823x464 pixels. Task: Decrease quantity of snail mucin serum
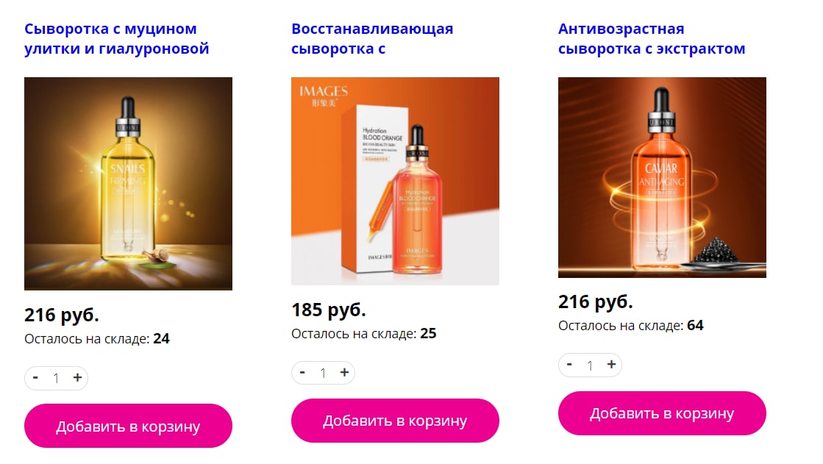(x=36, y=378)
